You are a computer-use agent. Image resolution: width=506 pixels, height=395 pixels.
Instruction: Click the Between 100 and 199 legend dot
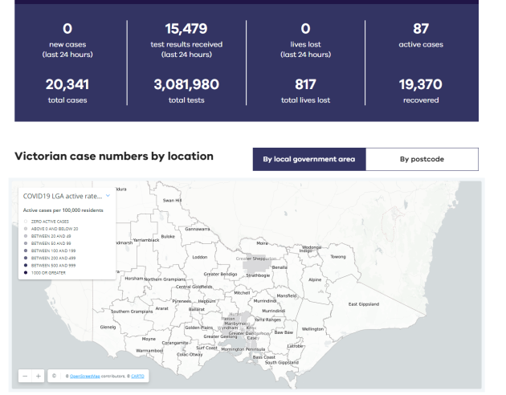coord(26,250)
